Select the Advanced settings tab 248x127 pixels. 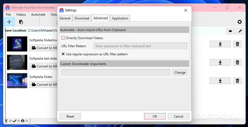pyautogui.click(x=101, y=18)
